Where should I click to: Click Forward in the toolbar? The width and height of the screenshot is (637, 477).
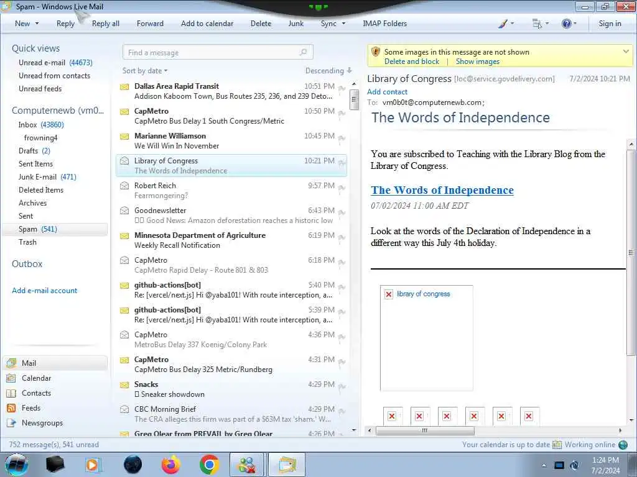[150, 24]
